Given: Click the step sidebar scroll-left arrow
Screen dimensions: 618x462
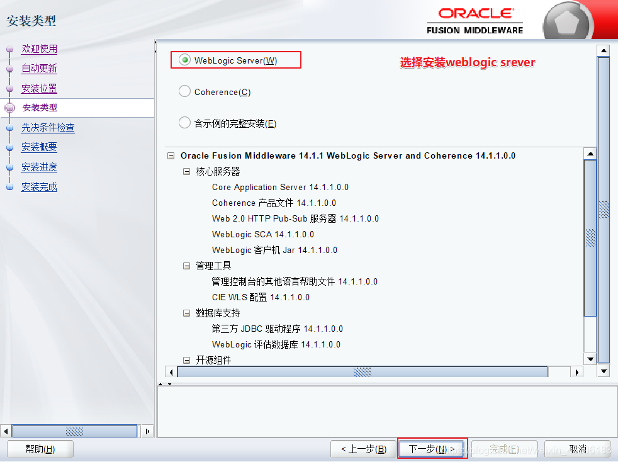Looking at the screenshot, I should [6, 431].
